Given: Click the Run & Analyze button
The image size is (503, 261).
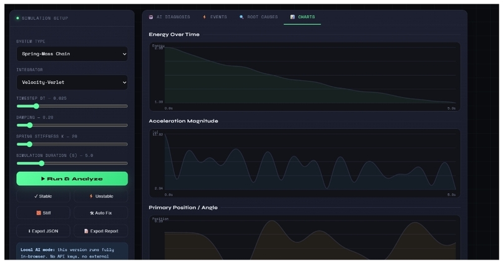Looking at the screenshot, I should click(x=72, y=179).
